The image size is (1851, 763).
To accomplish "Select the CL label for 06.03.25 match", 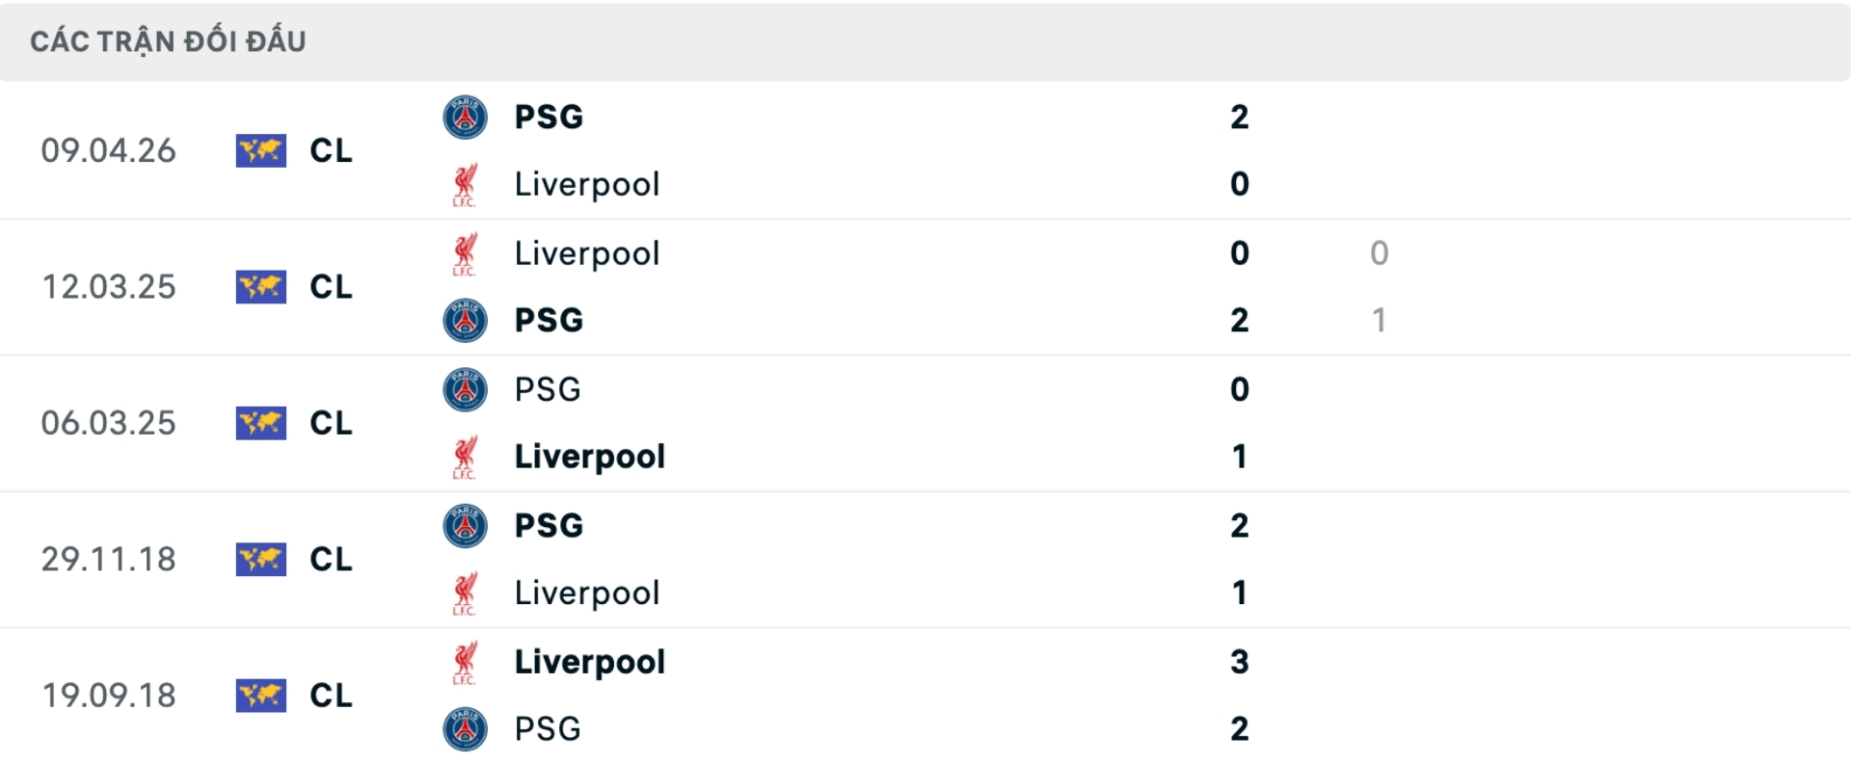I will coord(331,423).
